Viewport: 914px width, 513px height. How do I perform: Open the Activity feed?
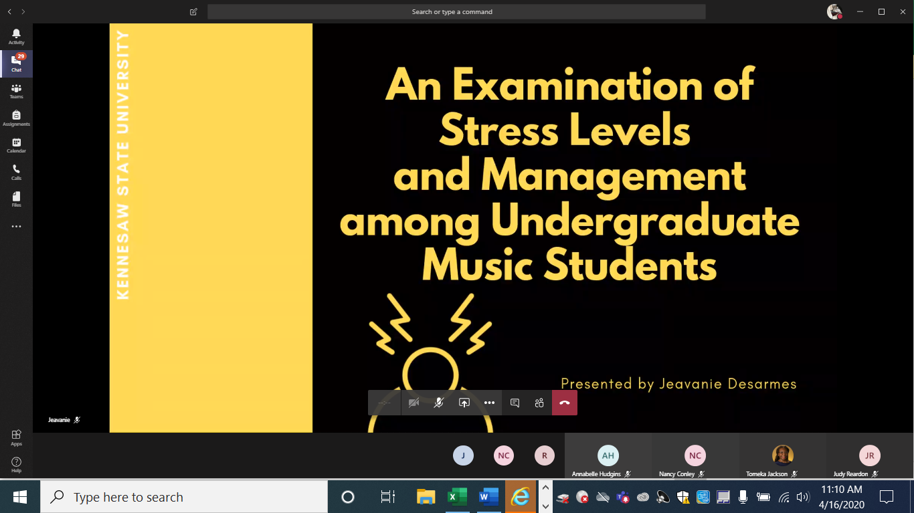16,37
